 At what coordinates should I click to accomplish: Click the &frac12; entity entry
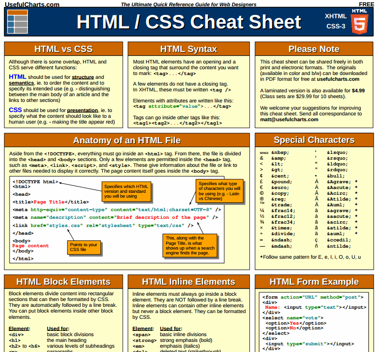283,216
